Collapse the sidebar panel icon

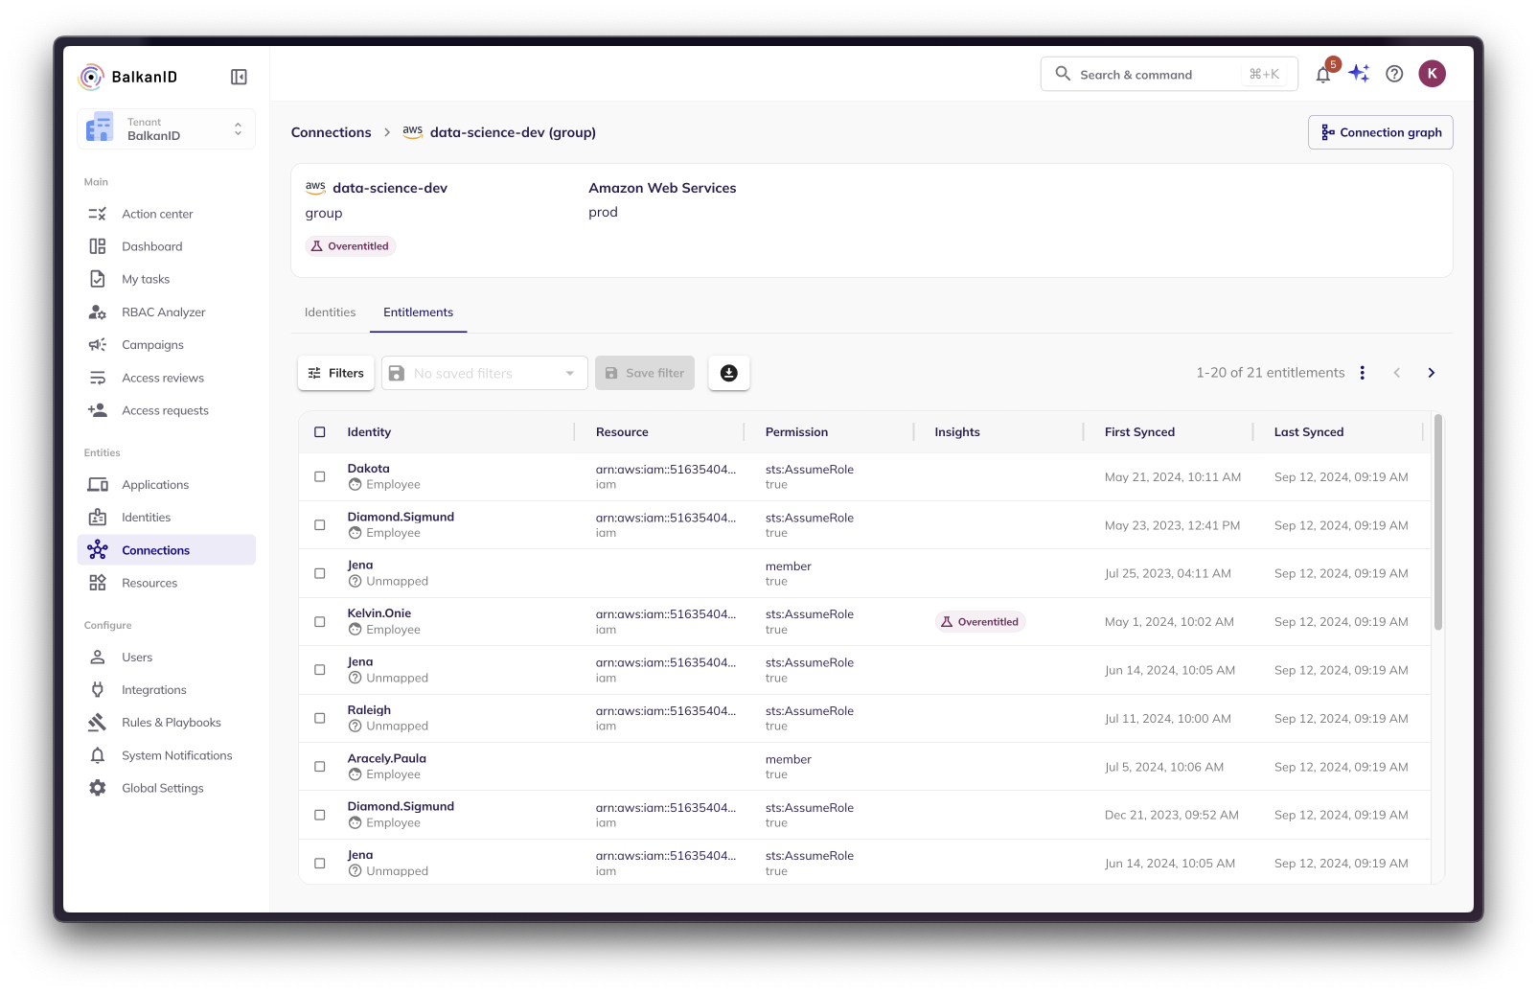coord(239,77)
